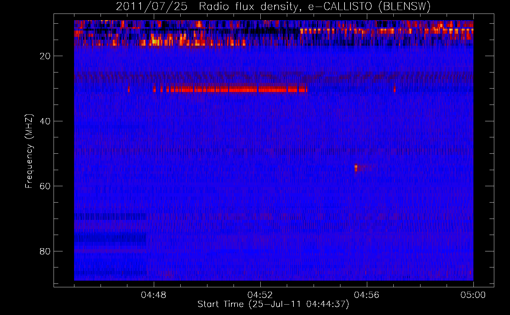This screenshot has width=510, height=315.
Task: Click the 80 MHz frequency tick label
Action: pos(45,251)
